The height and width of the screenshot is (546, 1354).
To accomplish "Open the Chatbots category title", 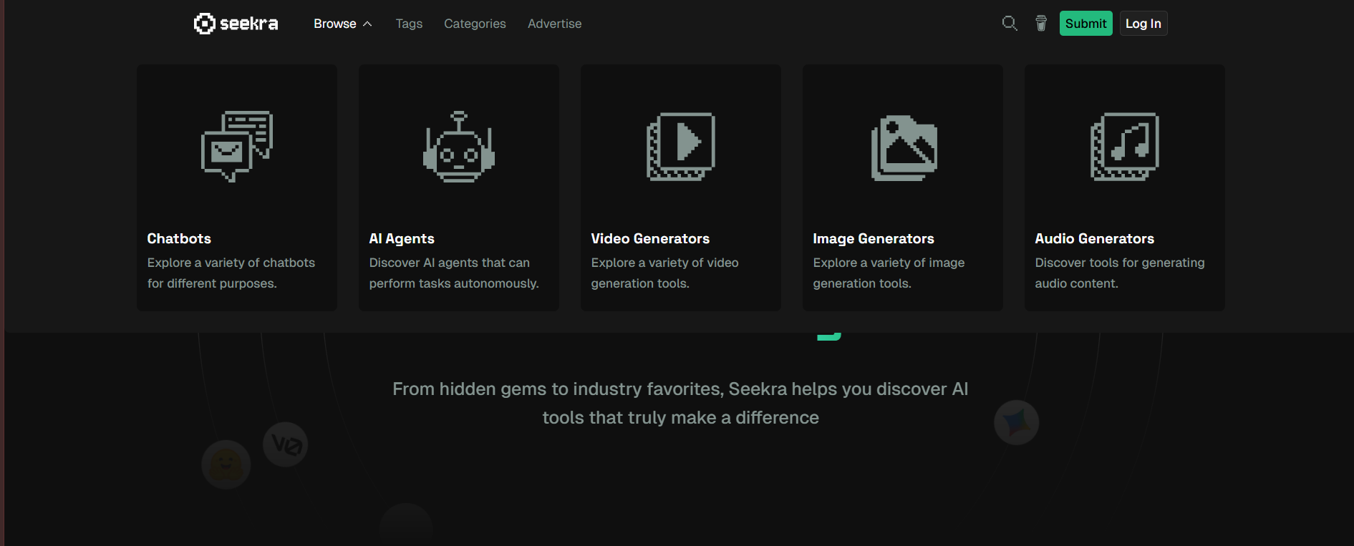I will pos(179,238).
